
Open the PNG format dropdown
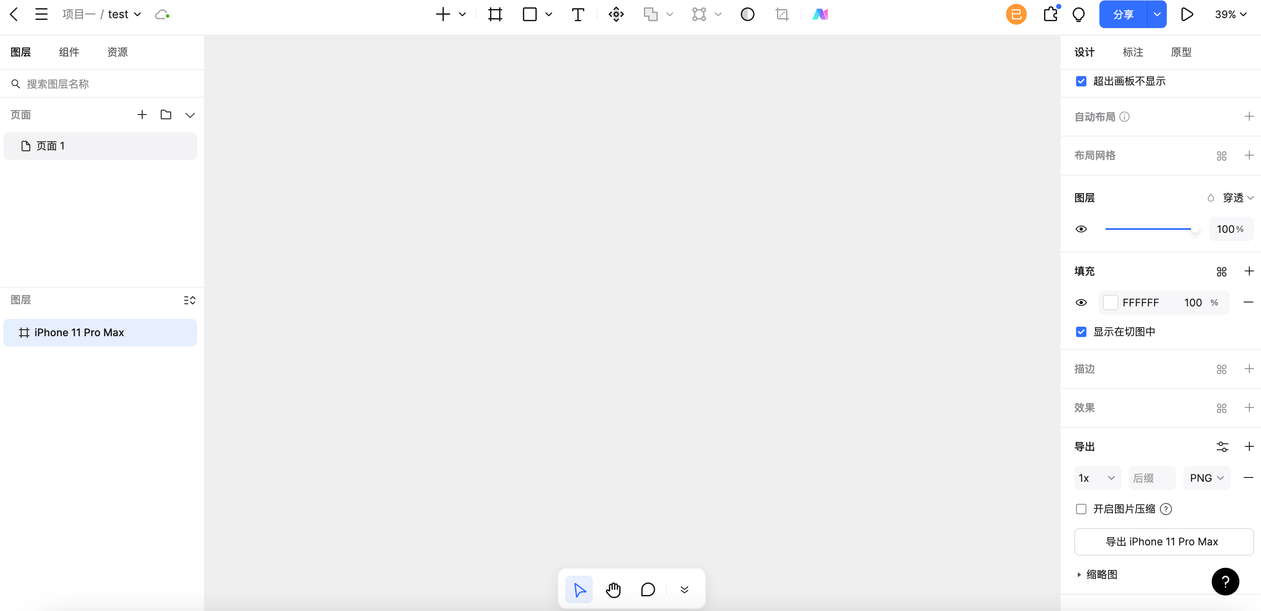1206,477
